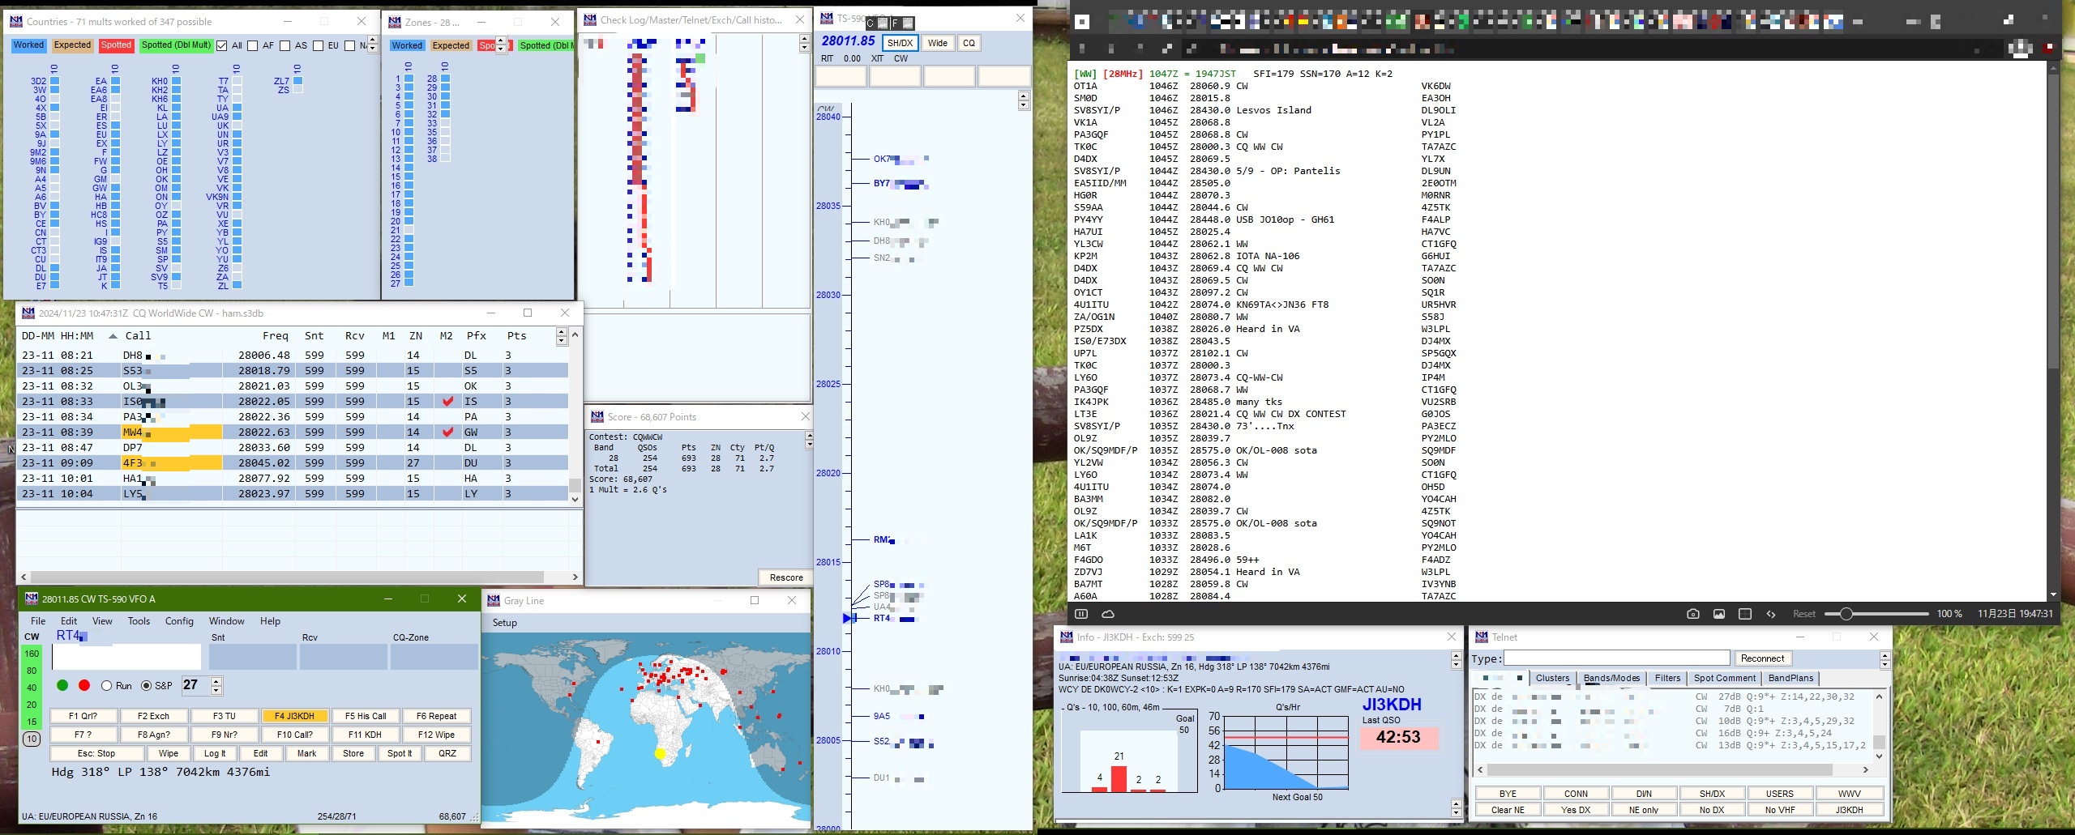
Task: Click the Type input field in Telnet window
Action: click(1617, 658)
